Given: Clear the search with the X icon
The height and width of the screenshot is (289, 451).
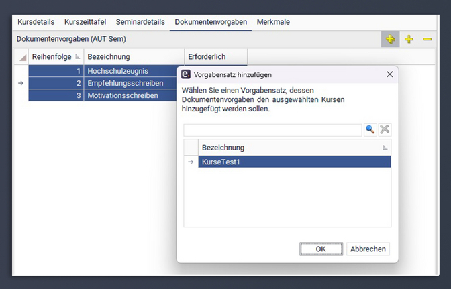Looking at the screenshot, I should (x=385, y=130).
